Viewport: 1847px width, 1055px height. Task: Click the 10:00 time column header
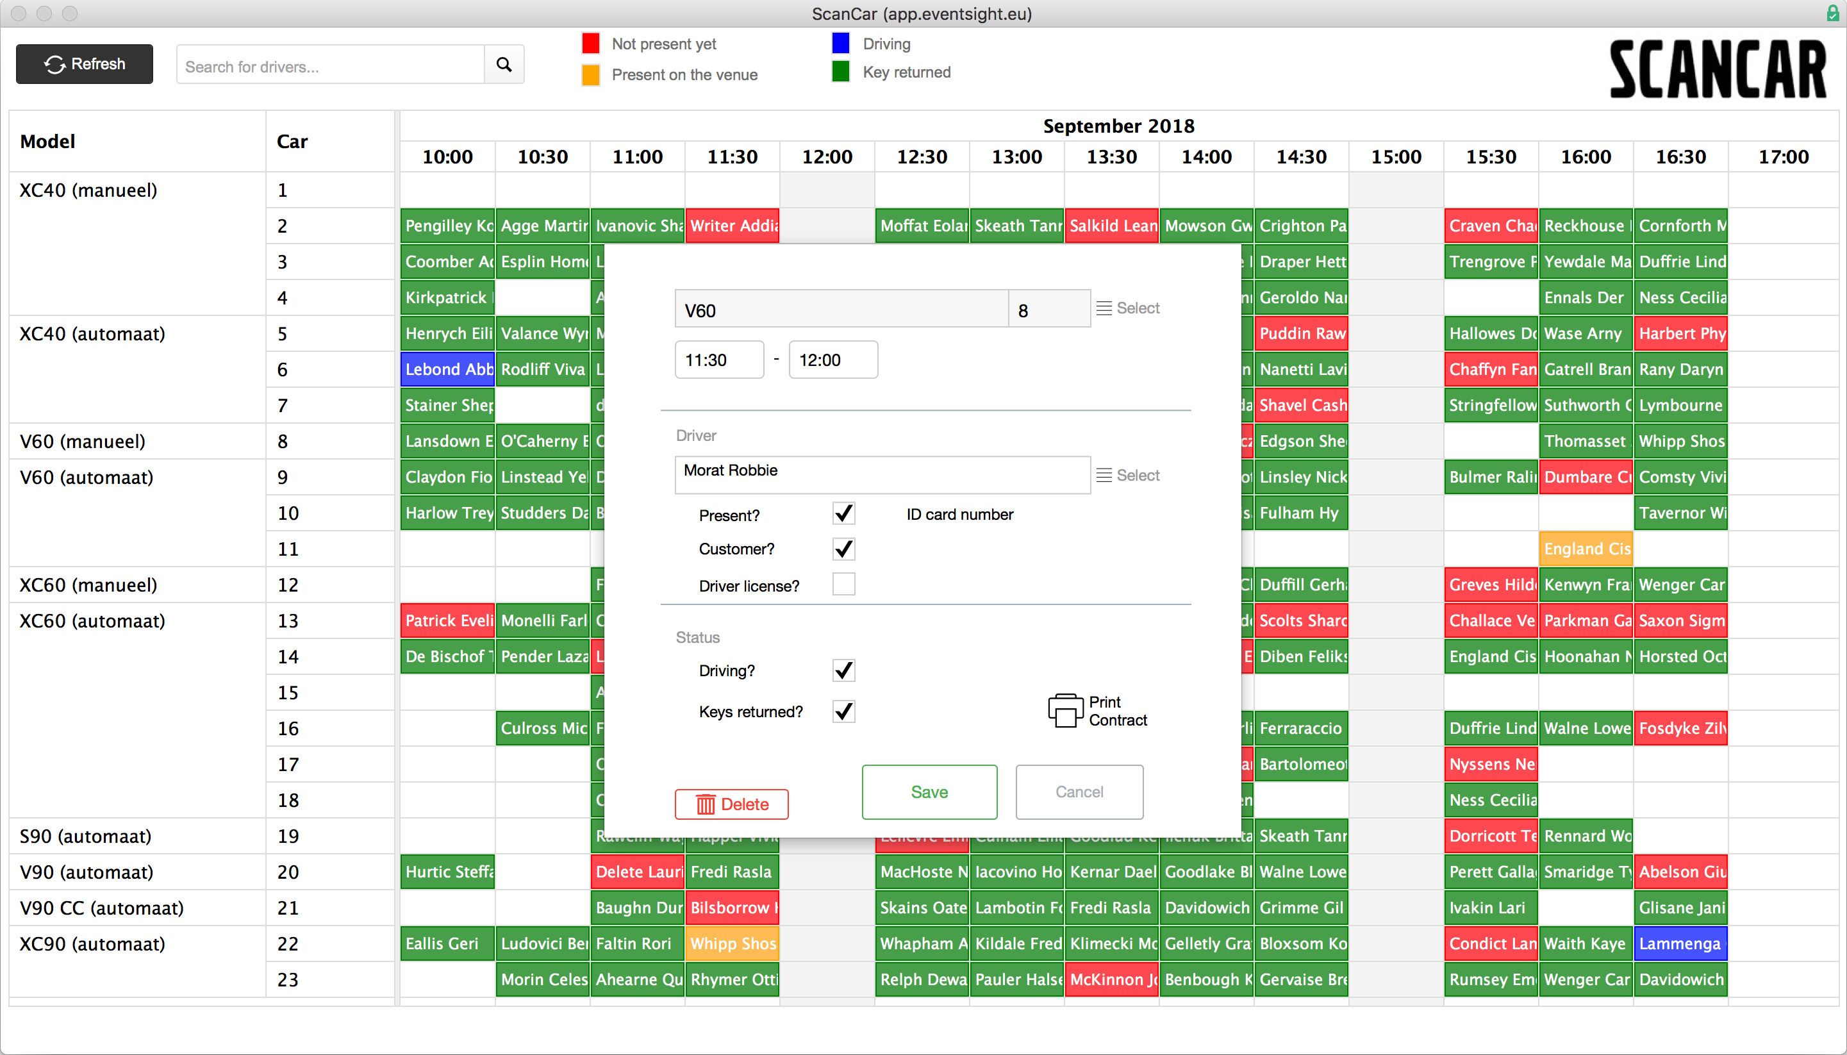447,156
